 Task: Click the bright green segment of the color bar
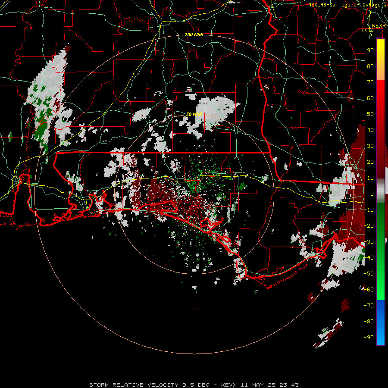(x=381, y=280)
